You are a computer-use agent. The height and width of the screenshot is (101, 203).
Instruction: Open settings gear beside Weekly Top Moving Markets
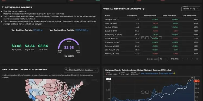[x=143, y=9]
